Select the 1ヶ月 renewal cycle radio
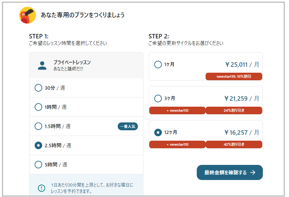This screenshot has height=197, width=289. (158, 65)
